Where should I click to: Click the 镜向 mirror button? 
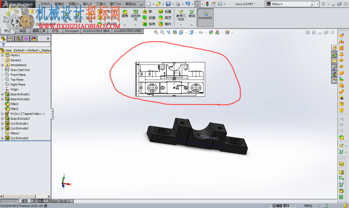click(x=165, y=24)
